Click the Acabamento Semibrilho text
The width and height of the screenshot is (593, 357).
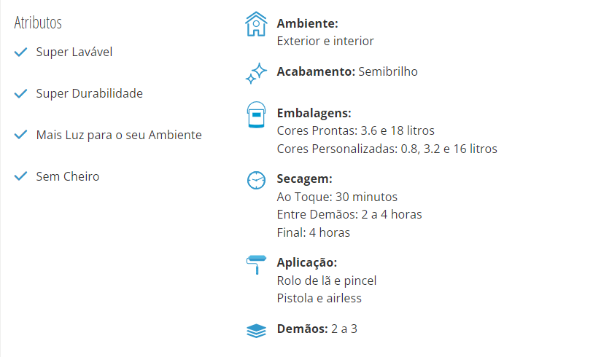pos(347,71)
